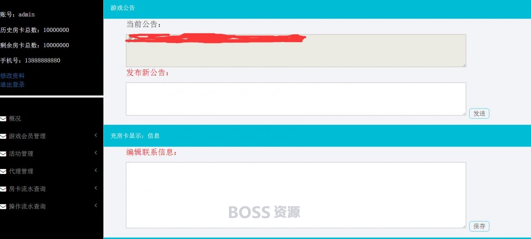This screenshot has width=531, height=239.
Task: Expand the 房卡流水查询 chevron arrow
Action: (96, 188)
